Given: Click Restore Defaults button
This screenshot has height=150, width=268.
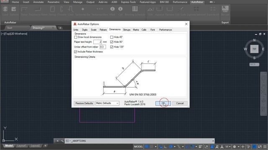Looking at the screenshot, I should [x=84, y=103].
